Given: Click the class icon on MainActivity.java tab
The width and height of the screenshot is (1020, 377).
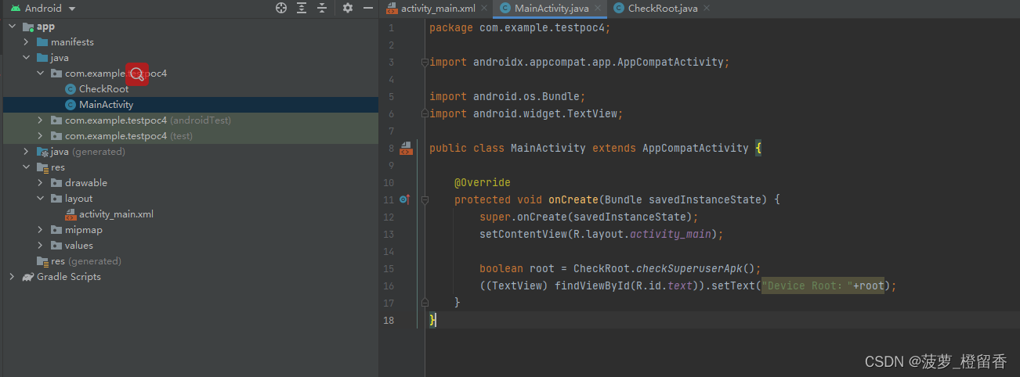Looking at the screenshot, I should tap(505, 9).
